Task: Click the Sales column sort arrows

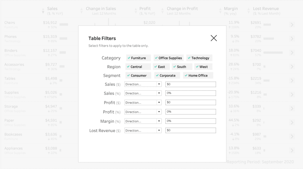Action: tap(43, 11)
